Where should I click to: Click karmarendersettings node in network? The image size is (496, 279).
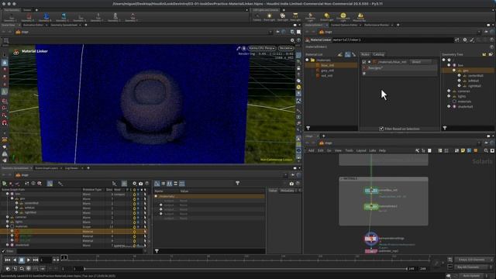pyautogui.click(x=370, y=239)
